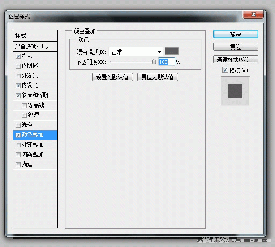Image resolution: width=275 pixels, height=247 pixels.
Task: Enable the 描边 stroke checkbox
Action: 18,165
